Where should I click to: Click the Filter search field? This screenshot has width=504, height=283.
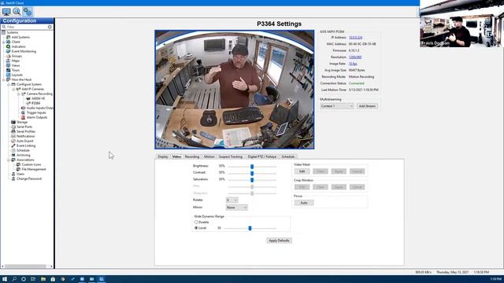27,27
